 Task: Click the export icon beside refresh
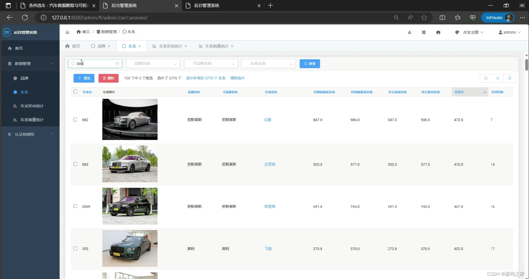click(x=510, y=78)
